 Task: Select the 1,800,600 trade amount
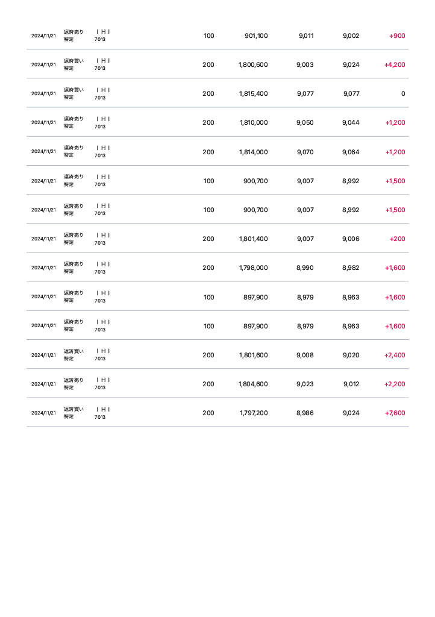click(x=253, y=65)
